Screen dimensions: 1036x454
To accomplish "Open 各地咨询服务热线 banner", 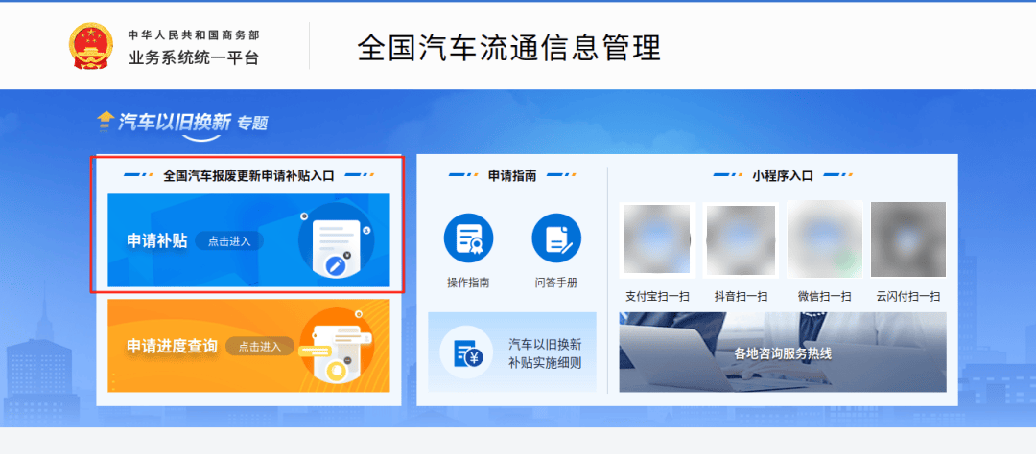I will [783, 352].
